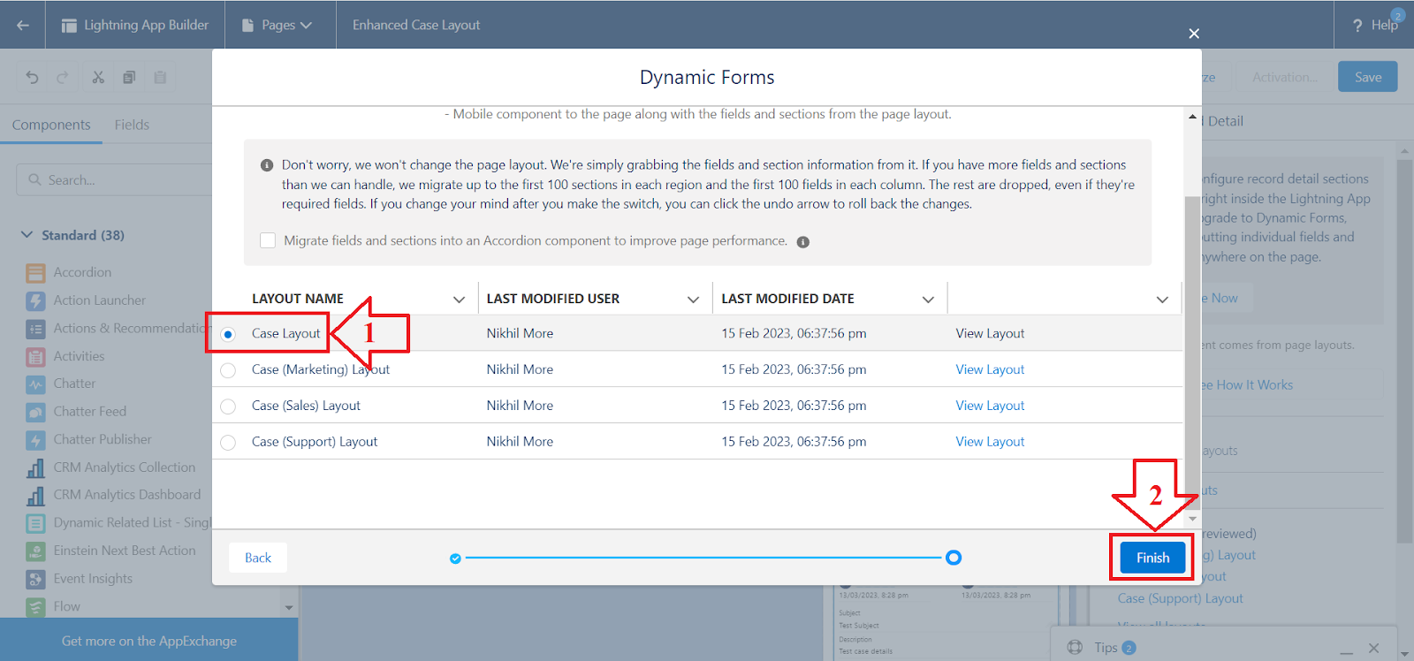Click the dialog scrollbar up arrow
Screen dimensions: 1414x661
coord(1192,117)
